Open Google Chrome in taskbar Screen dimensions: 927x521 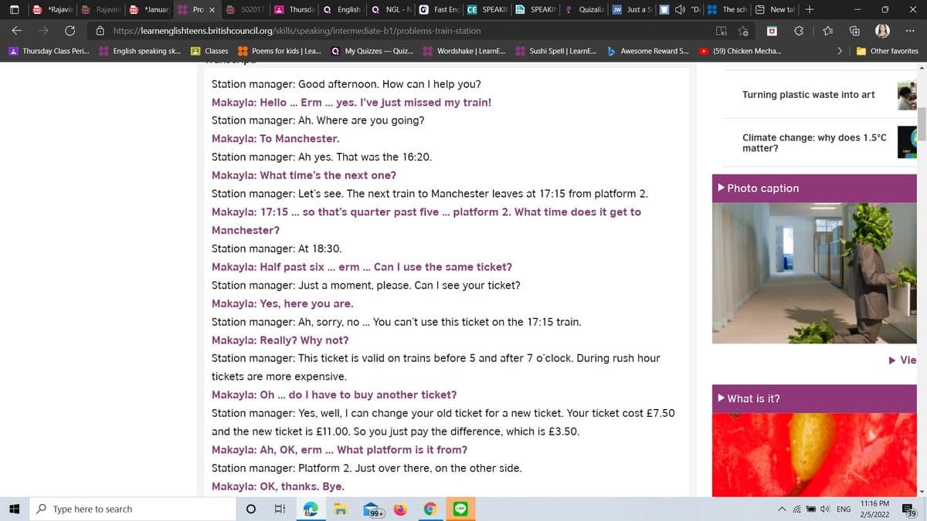click(430, 509)
